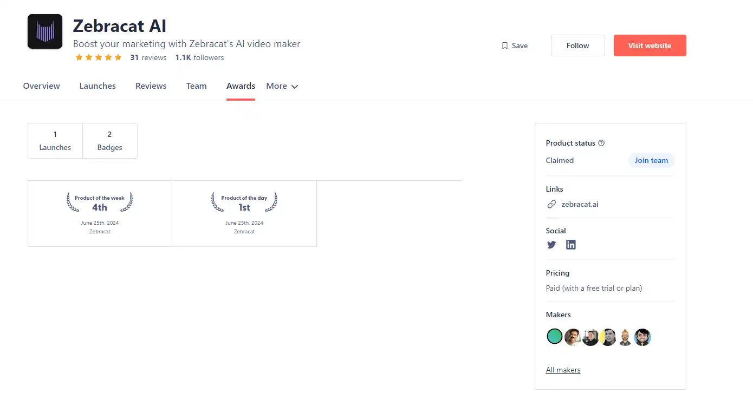Click the 'Claimed' status text
Screen dimensions: 753x399
pyautogui.click(x=560, y=160)
